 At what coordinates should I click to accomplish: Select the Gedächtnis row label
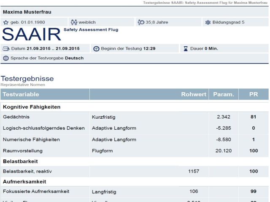pyautogui.click(x=16, y=117)
